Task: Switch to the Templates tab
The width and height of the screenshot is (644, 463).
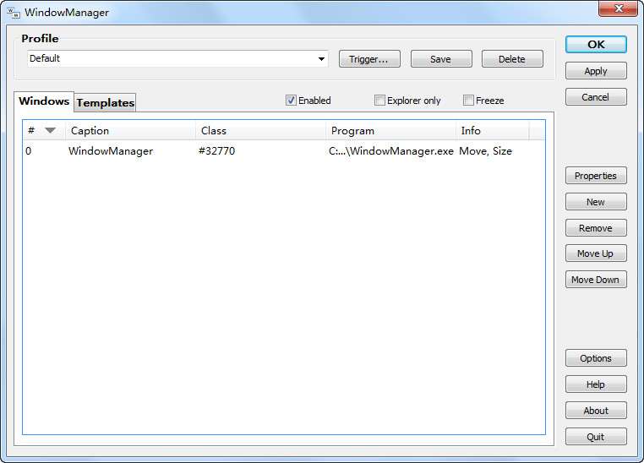Action: (105, 102)
